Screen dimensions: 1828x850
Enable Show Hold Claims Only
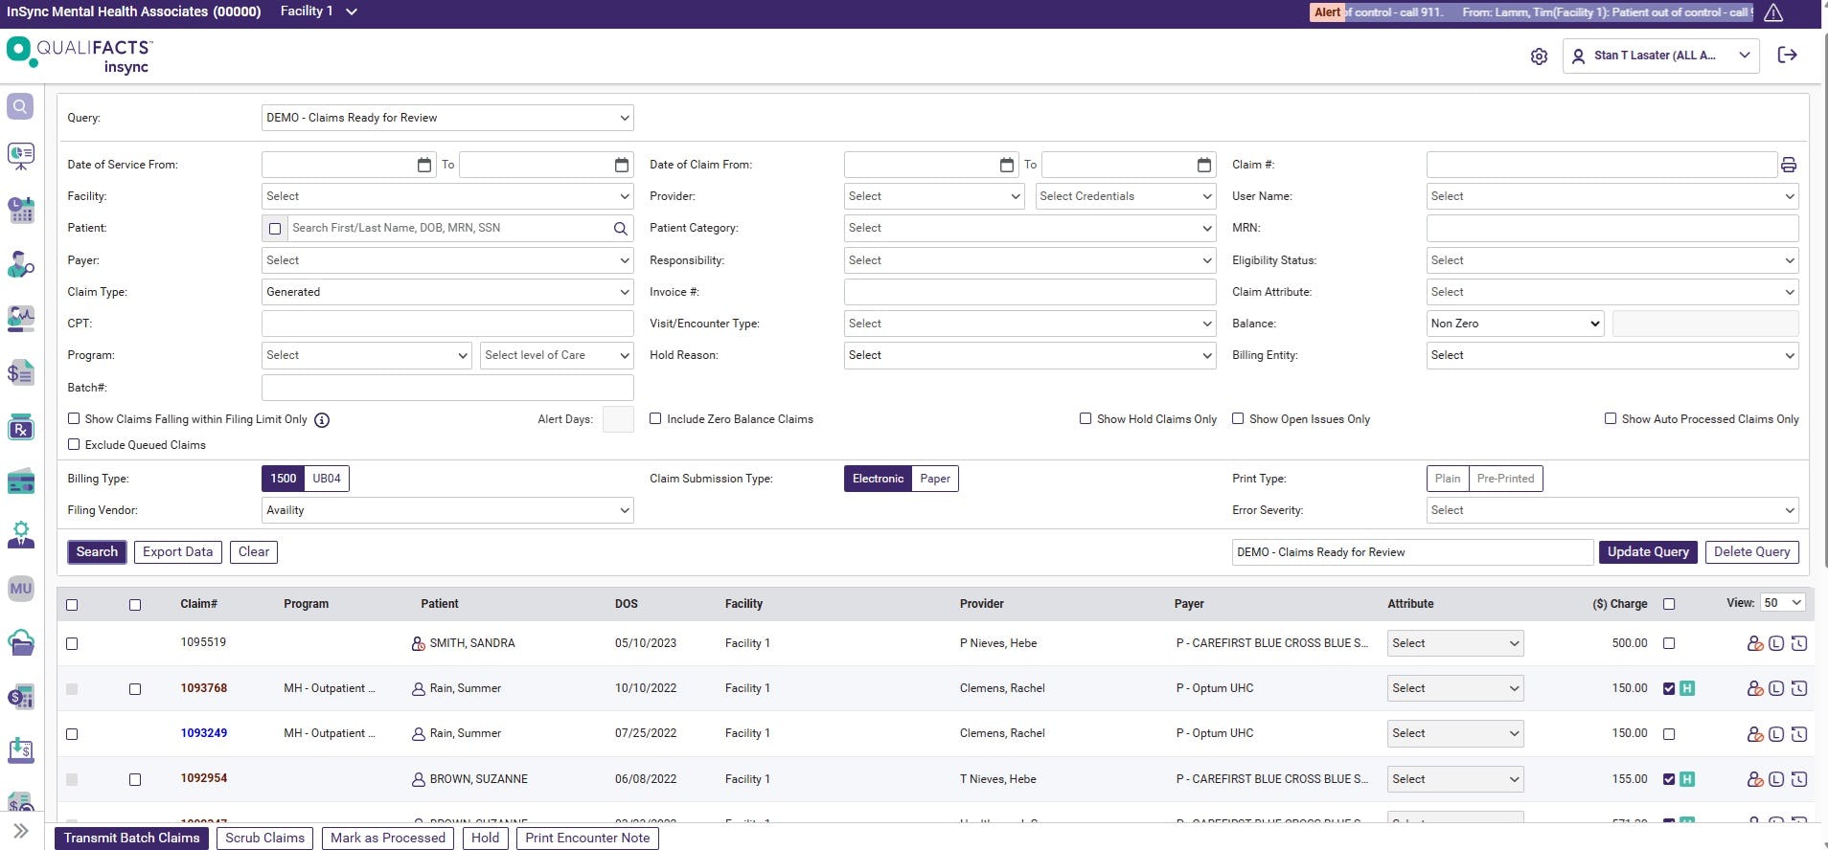(1085, 418)
